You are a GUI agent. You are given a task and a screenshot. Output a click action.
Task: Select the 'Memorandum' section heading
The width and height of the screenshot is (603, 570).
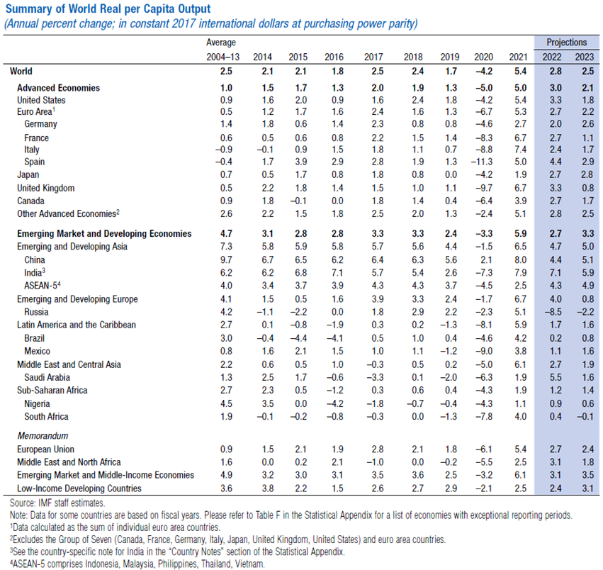pyautogui.click(x=43, y=436)
